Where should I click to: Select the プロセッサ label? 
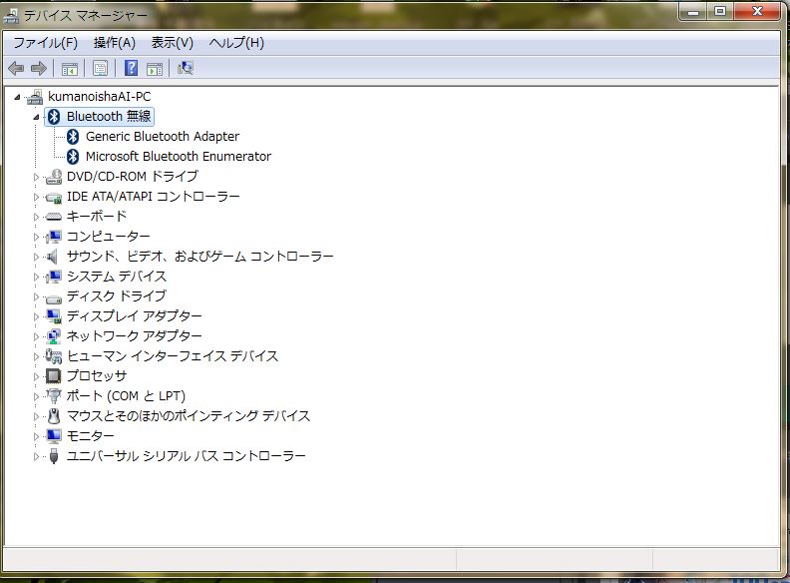coord(97,376)
